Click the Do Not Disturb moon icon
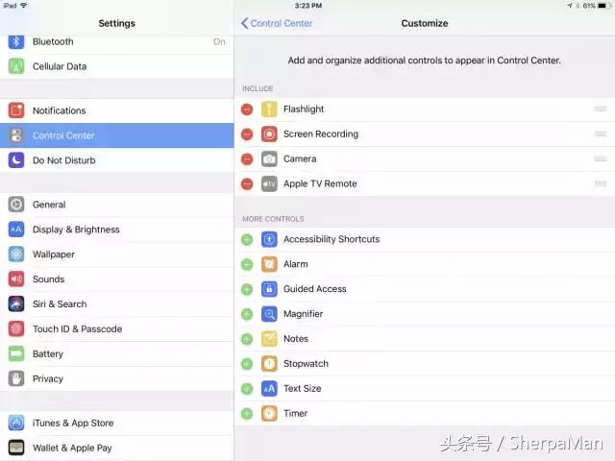 point(16,160)
